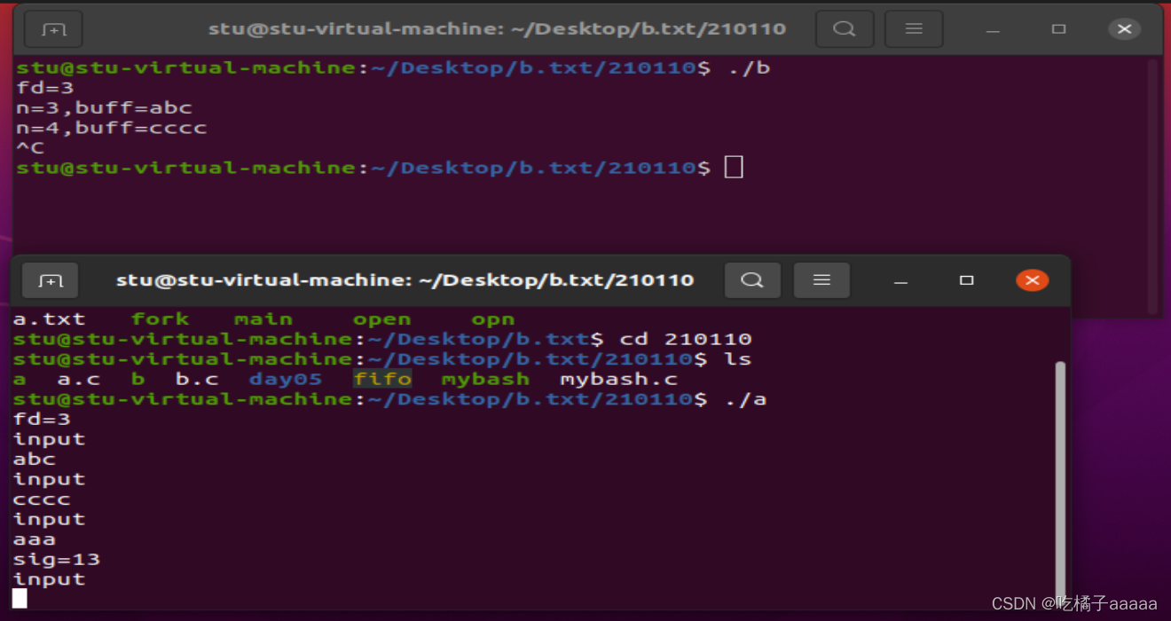Click 'aaa' line in bottom terminal
Viewport: 1171px width, 621px height.
(35, 539)
